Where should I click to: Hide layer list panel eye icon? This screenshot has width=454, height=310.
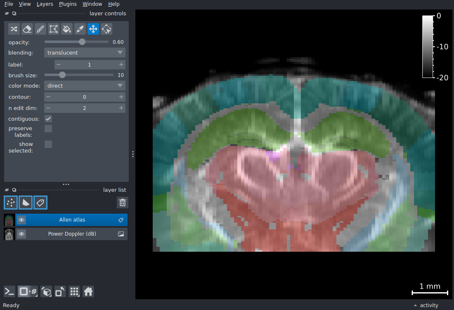tap(7, 190)
